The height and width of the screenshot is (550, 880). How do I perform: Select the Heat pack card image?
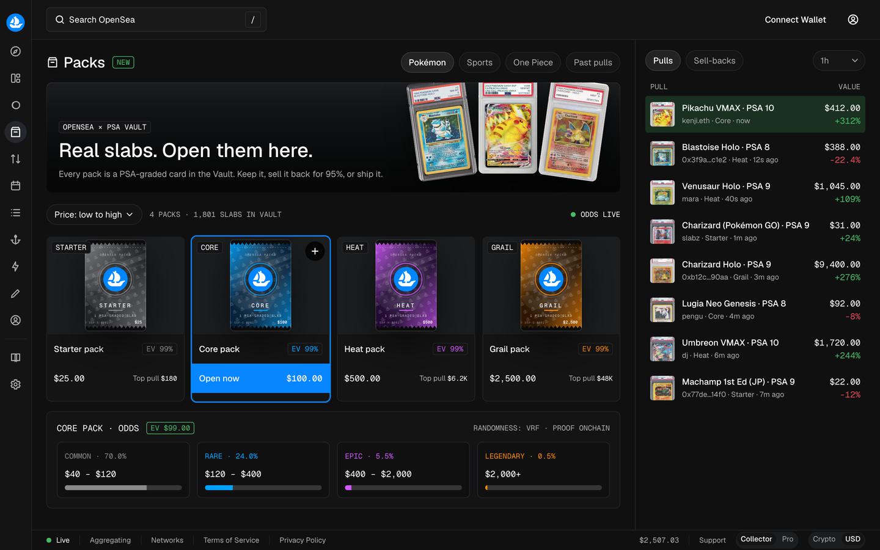(x=406, y=285)
